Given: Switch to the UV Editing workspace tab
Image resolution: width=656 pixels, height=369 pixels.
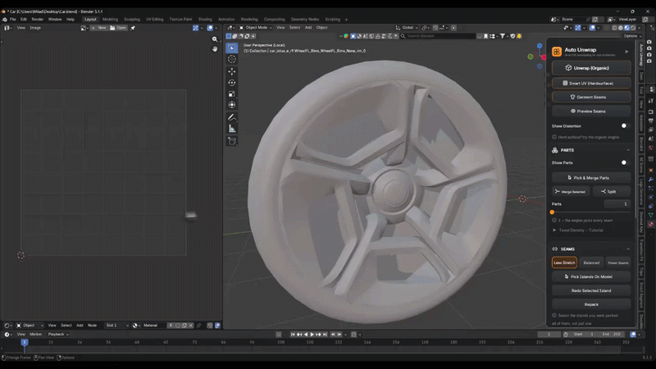Looking at the screenshot, I should coord(154,19).
